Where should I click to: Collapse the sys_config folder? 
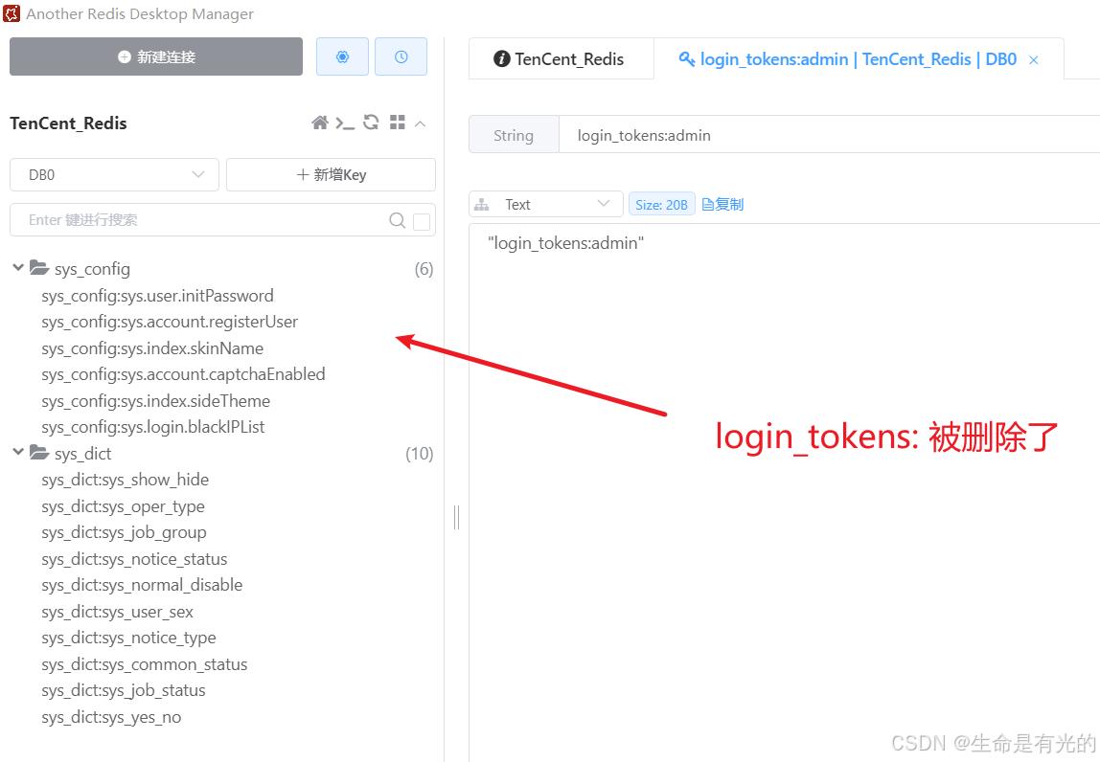pyautogui.click(x=18, y=268)
